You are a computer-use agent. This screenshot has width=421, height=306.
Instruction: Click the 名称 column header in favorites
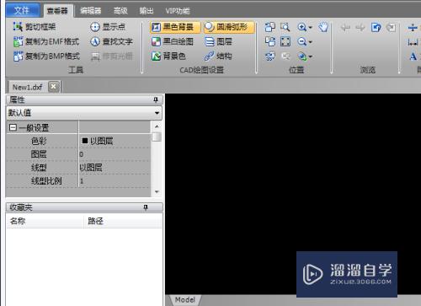click(45, 221)
